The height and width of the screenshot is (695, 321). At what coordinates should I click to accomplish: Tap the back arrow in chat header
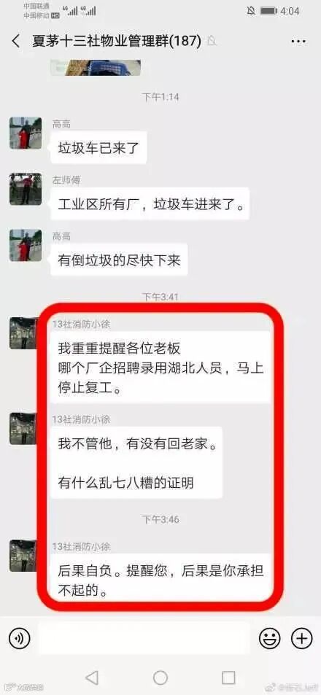(x=16, y=42)
